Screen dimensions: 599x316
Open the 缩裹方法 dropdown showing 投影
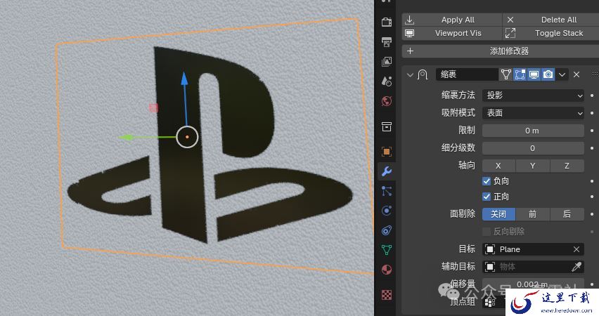point(533,96)
